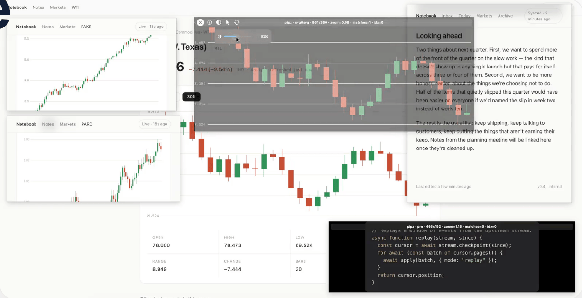Image resolution: width=582 pixels, height=298 pixels.
Task: Click the RANGE value 8.949
Action: (x=159, y=269)
